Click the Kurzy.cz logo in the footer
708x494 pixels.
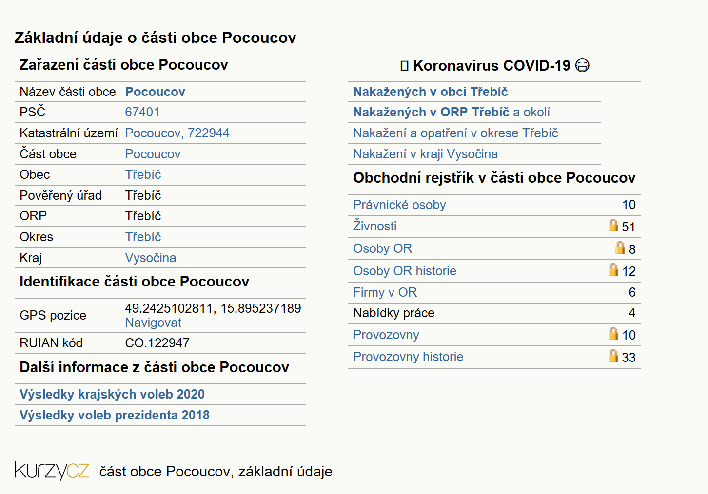click(x=52, y=471)
